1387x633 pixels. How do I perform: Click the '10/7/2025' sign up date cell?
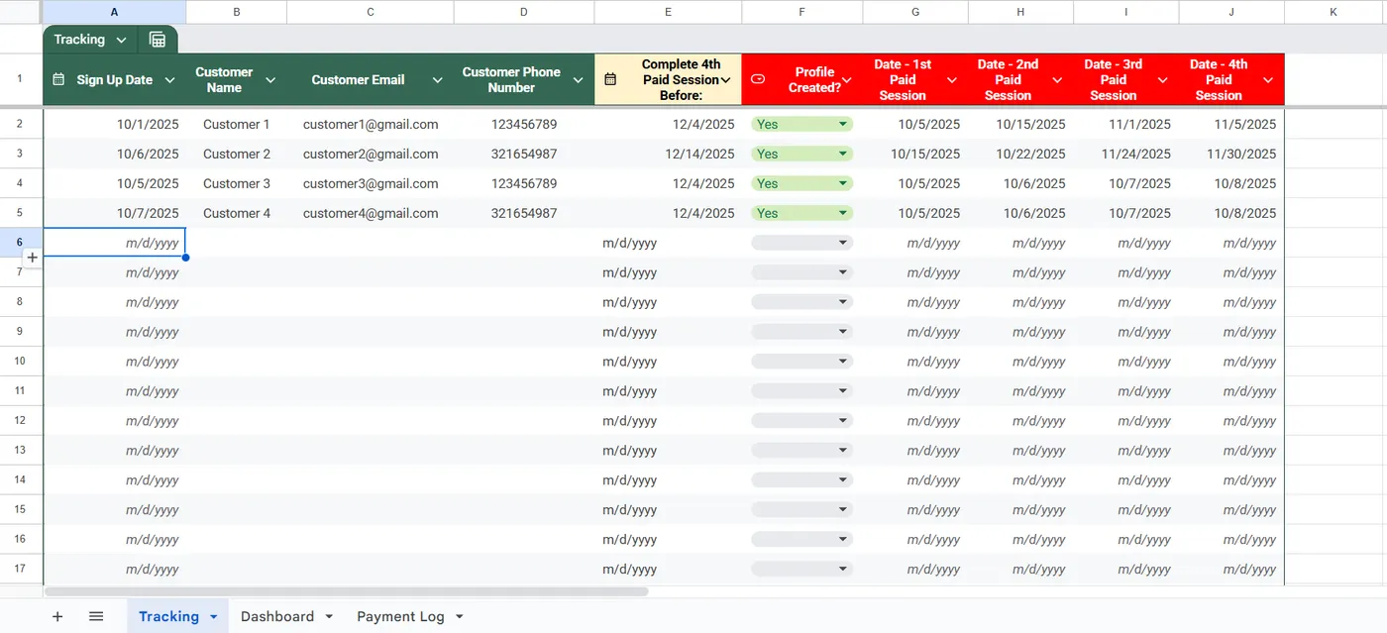(115, 213)
